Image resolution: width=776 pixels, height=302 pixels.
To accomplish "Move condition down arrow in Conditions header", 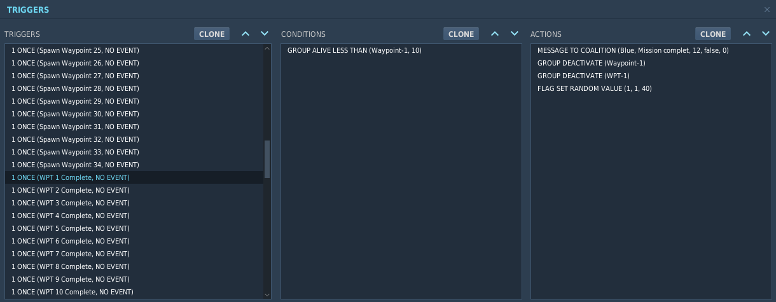I will pyautogui.click(x=515, y=34).
